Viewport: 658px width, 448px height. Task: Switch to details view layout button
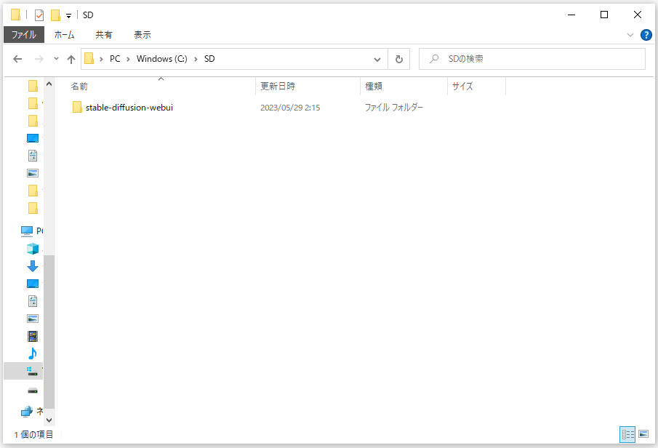coord(627,434)
